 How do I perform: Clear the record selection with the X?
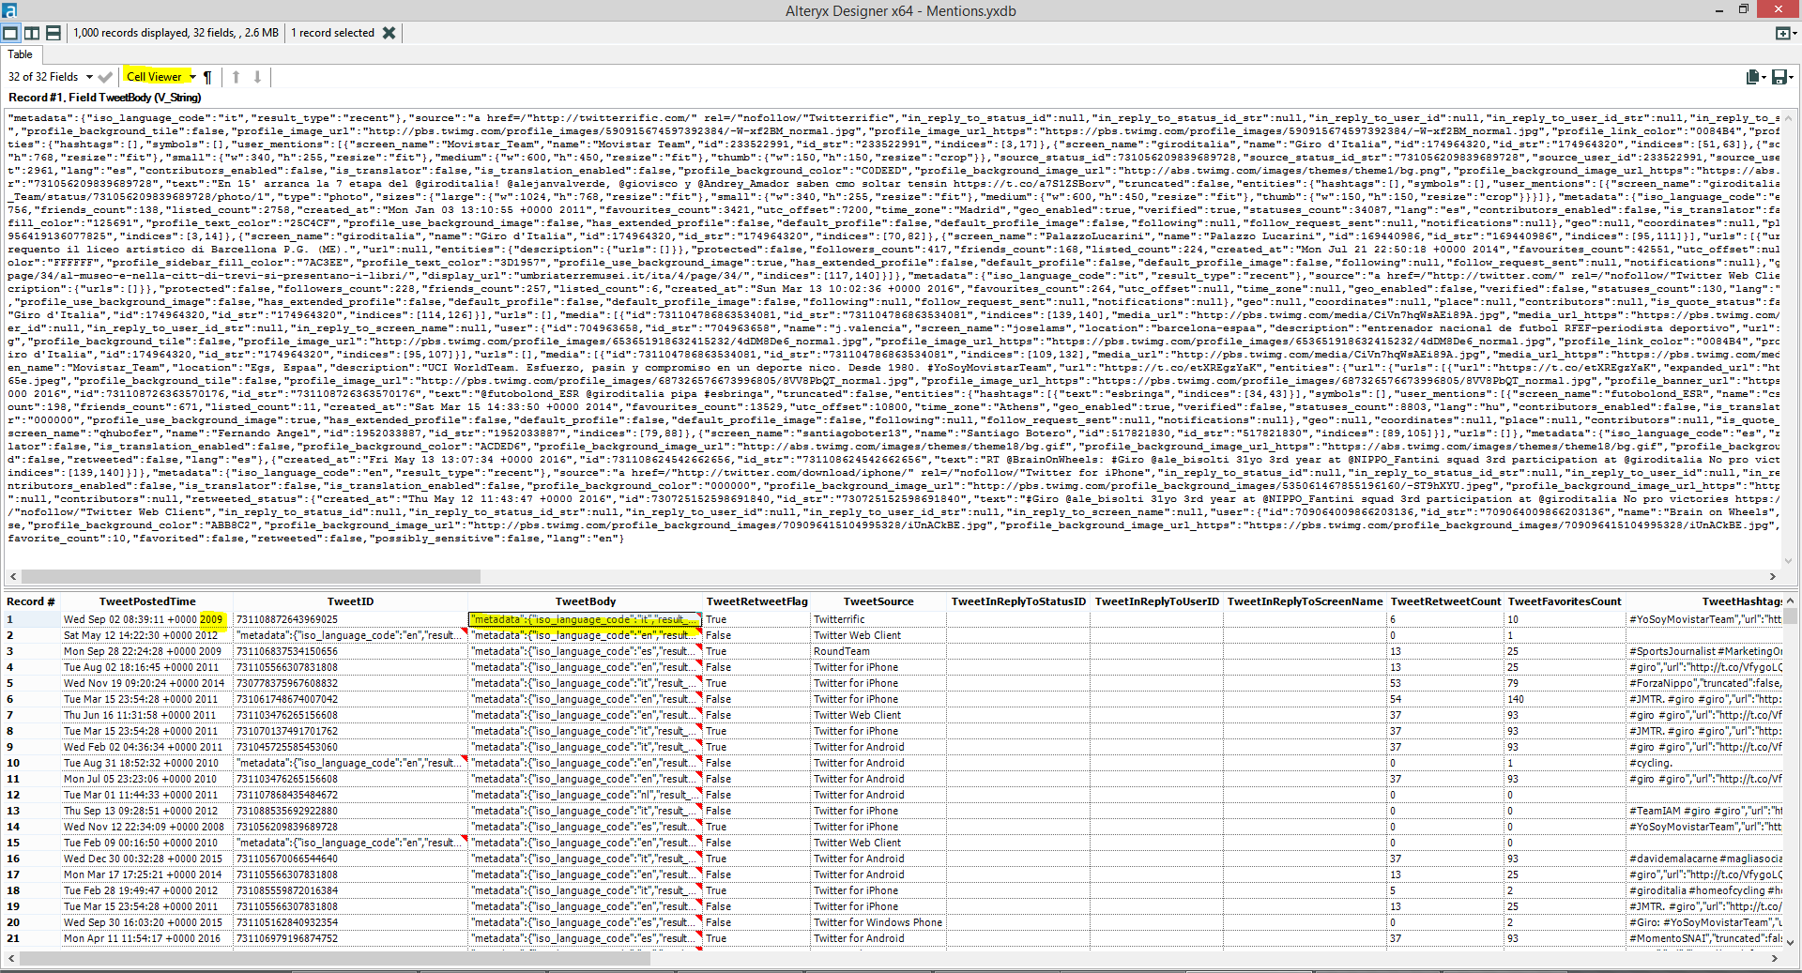coord(389,33)
